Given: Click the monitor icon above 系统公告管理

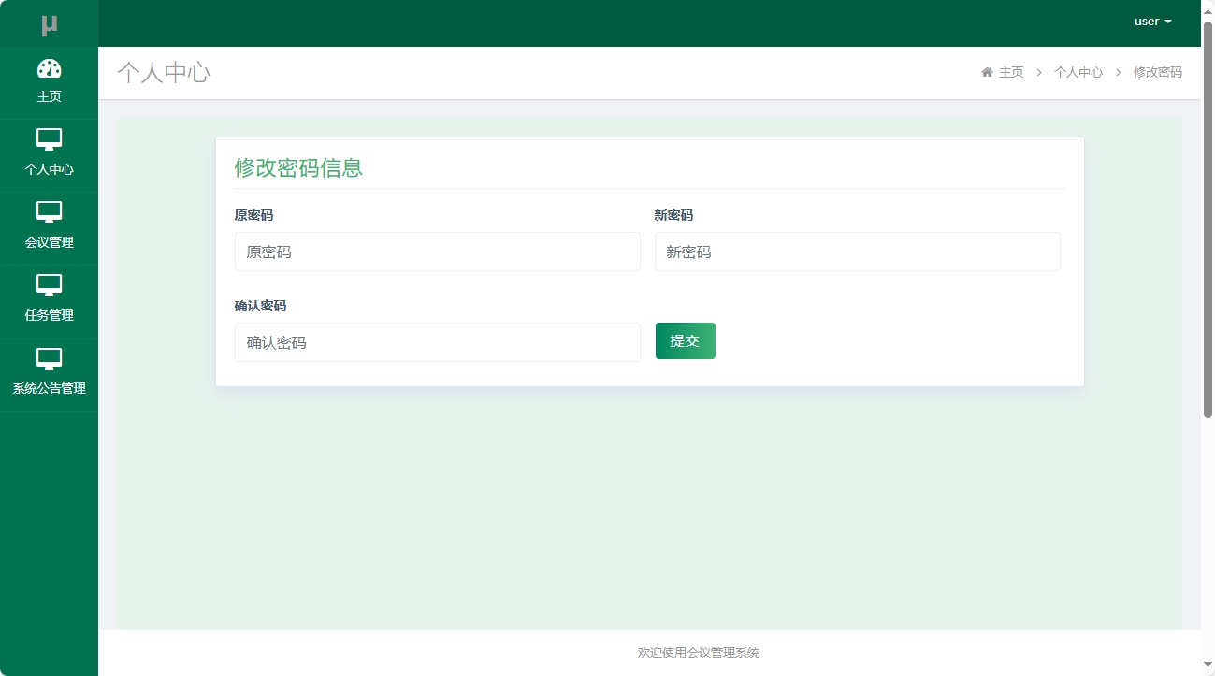Looking at the screenshot, I should click(50, 359).
